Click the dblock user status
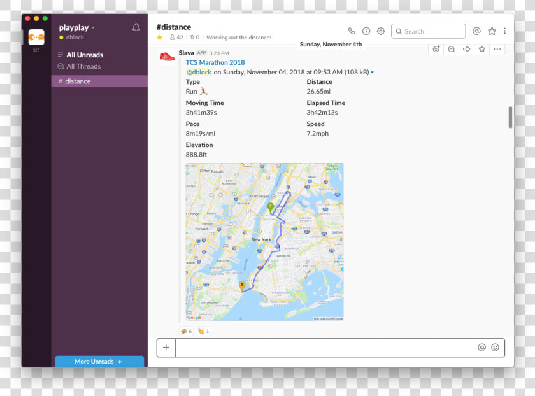The height and width of the screenshot is (396, 535). (x=71, y=38)
